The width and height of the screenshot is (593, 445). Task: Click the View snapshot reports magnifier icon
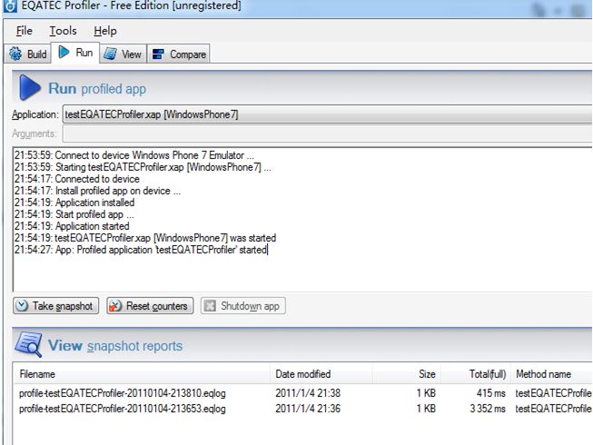coord(28,344)
